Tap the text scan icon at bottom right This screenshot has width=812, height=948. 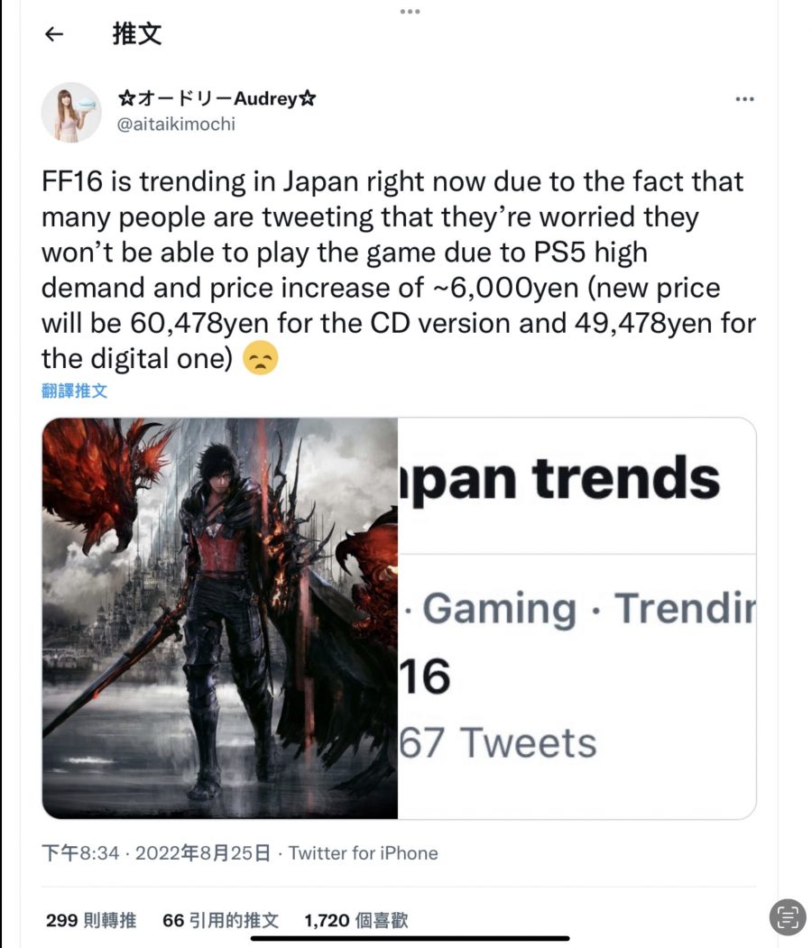coord(788,916)
